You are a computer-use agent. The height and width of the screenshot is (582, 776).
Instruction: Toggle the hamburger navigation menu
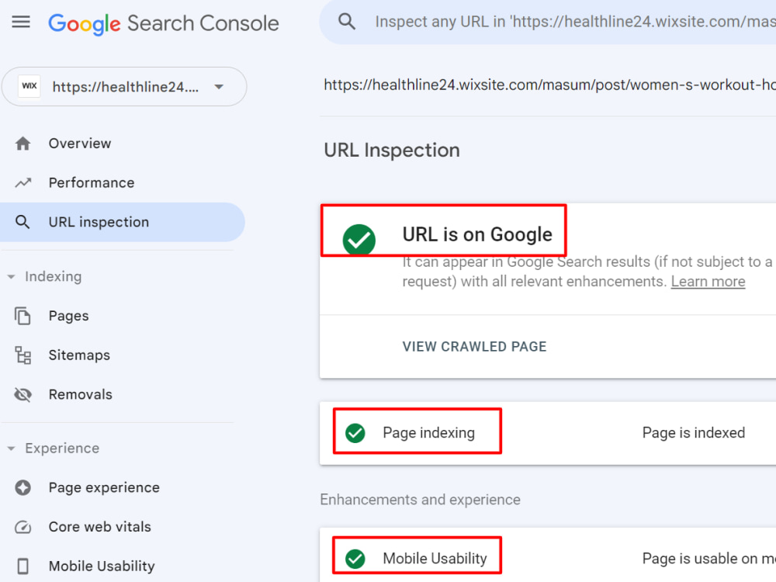coord(20,22)
